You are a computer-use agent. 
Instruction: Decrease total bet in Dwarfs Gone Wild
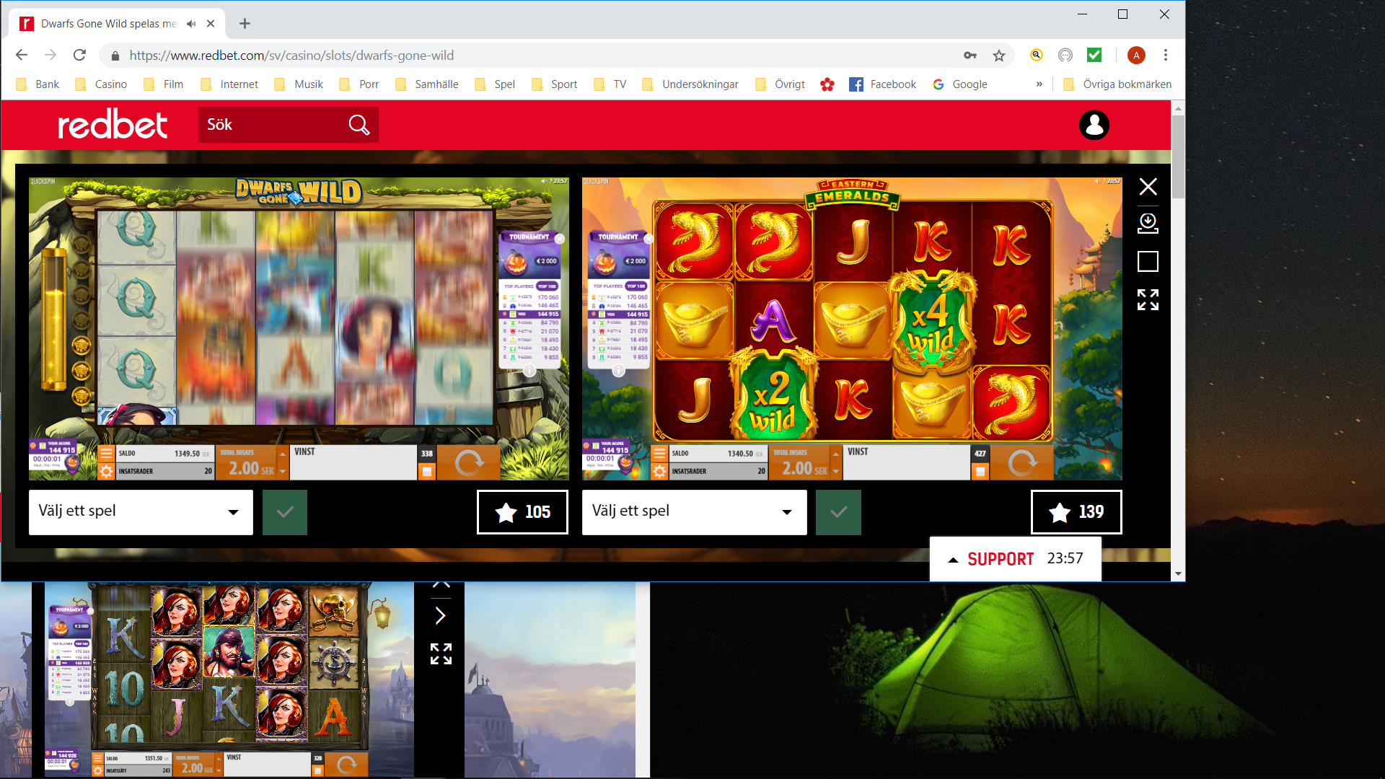pyautogui.click(x=282, y=472)
